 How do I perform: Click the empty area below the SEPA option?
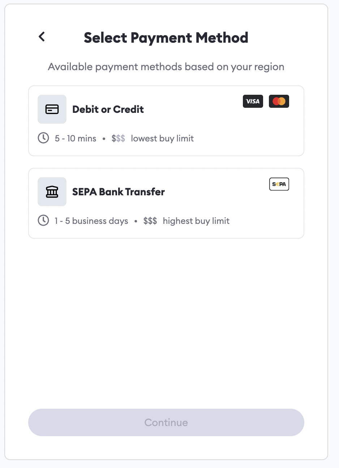click(166, 318)
